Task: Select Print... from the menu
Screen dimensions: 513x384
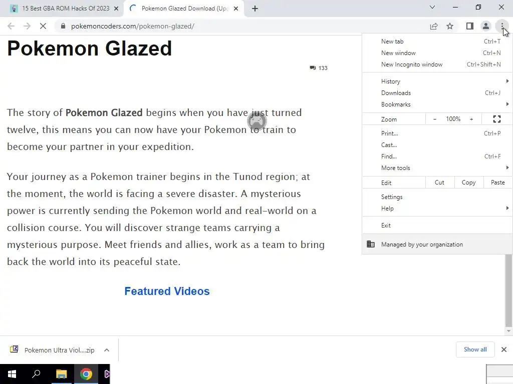Action: tap(437, 133)
